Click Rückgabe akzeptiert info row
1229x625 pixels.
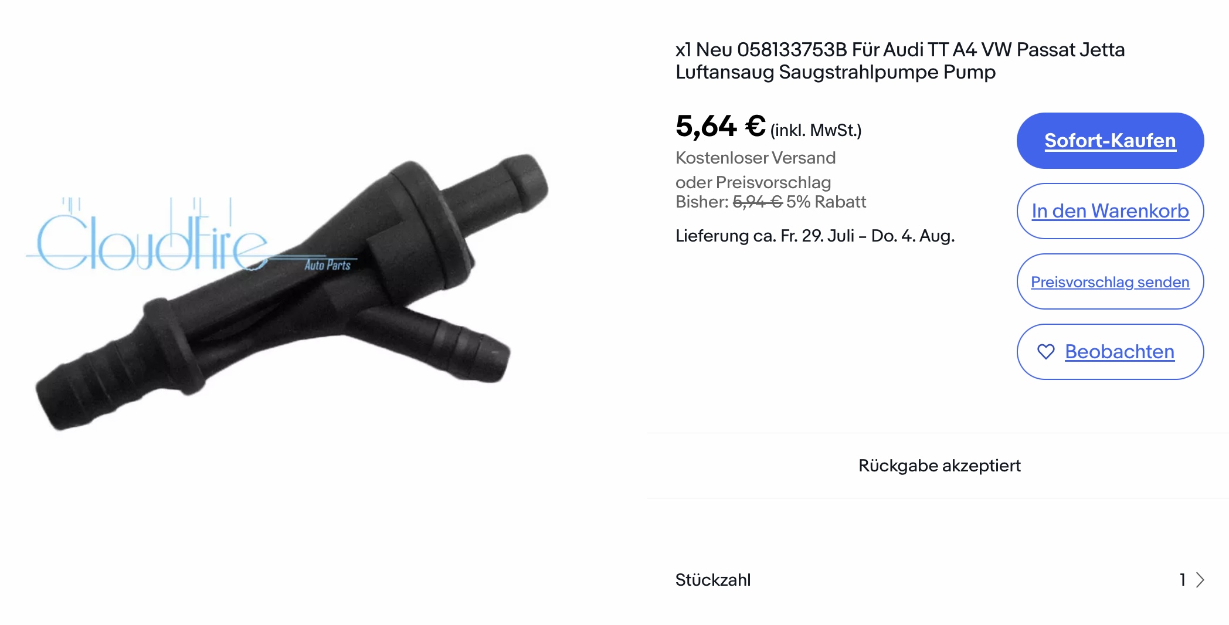[x=939, y=466]
